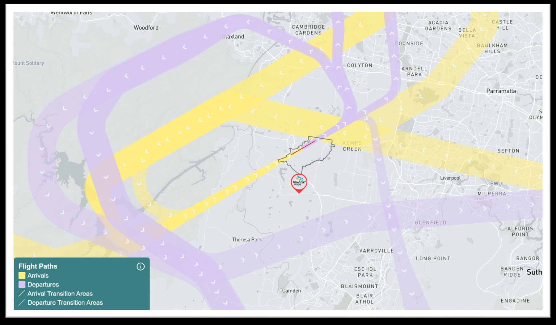556x325 pixels.
Task: Click the Arrival Transition Areas label
Action: pyautogui.click(x=60, y=294)
